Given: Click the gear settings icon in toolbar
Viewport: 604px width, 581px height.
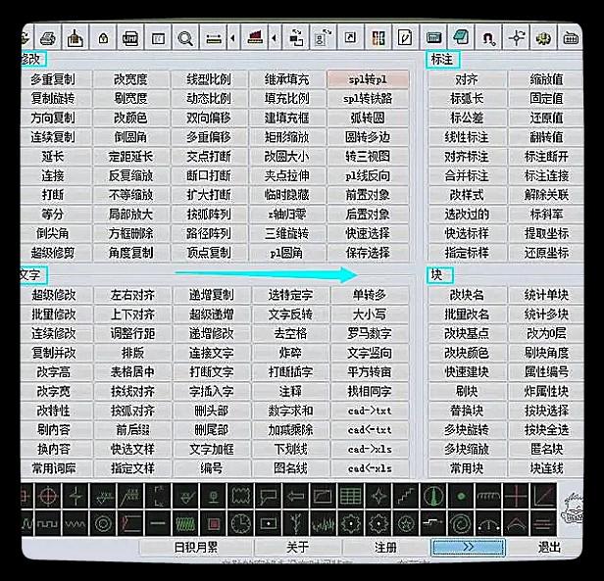Looking at the screenshot, I should (543, 38).
